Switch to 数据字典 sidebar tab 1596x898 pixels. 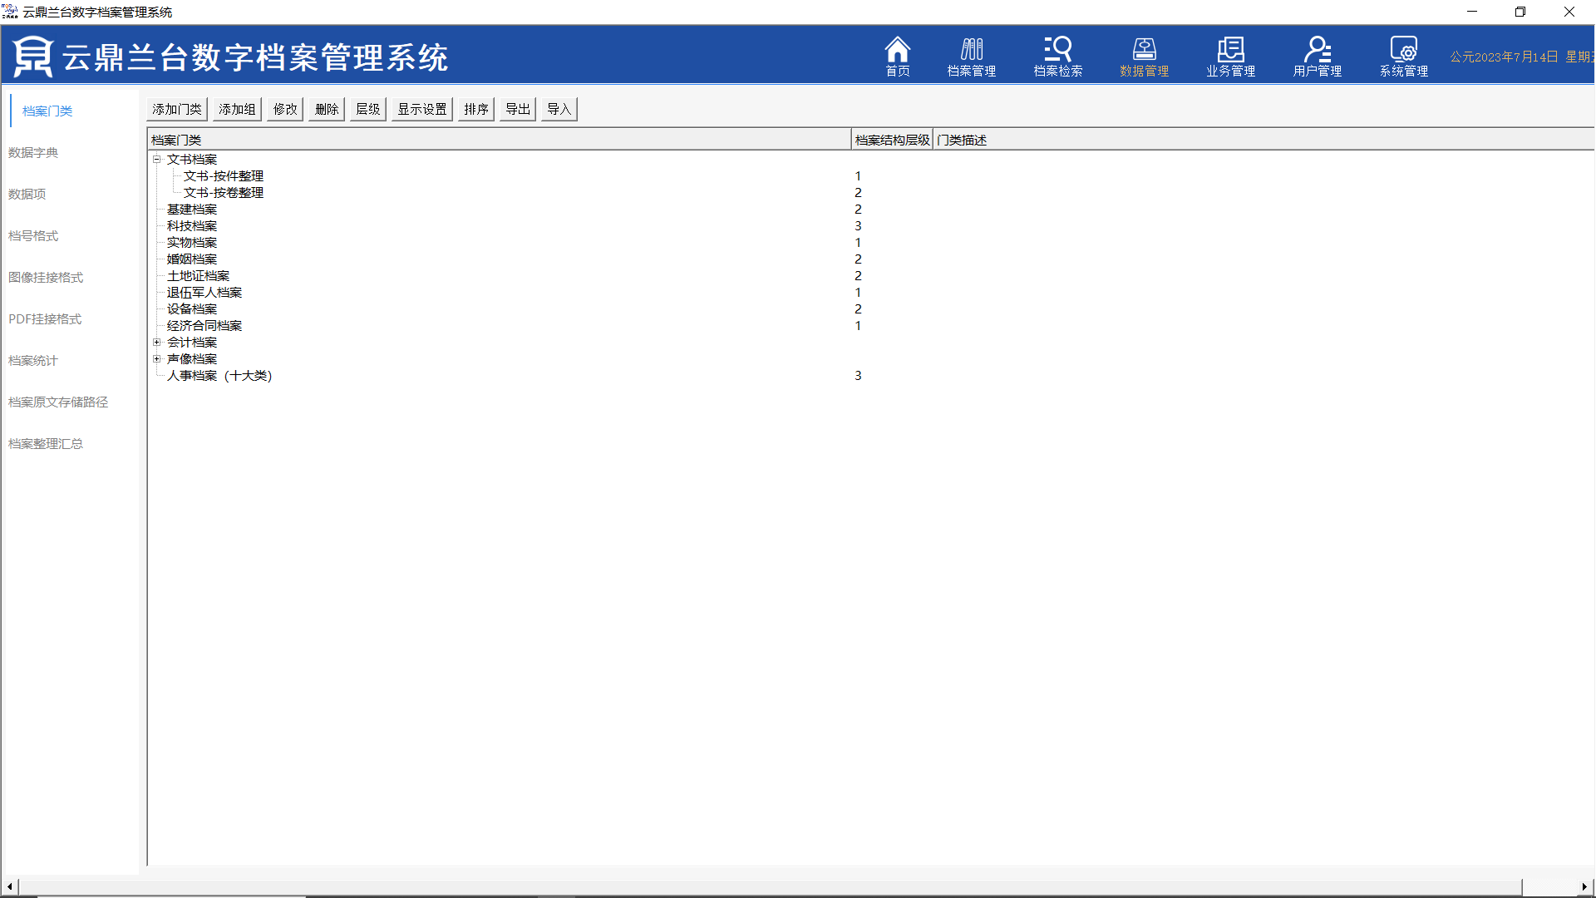[33, 153]
